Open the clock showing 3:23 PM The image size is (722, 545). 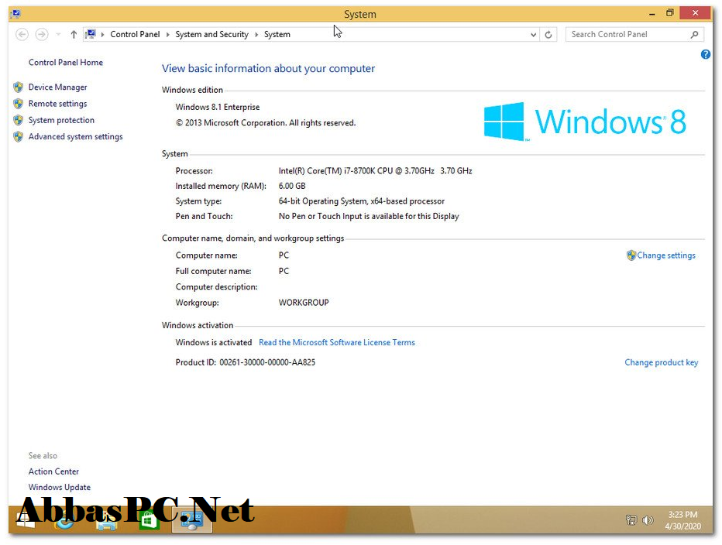[x=682, y=520]
